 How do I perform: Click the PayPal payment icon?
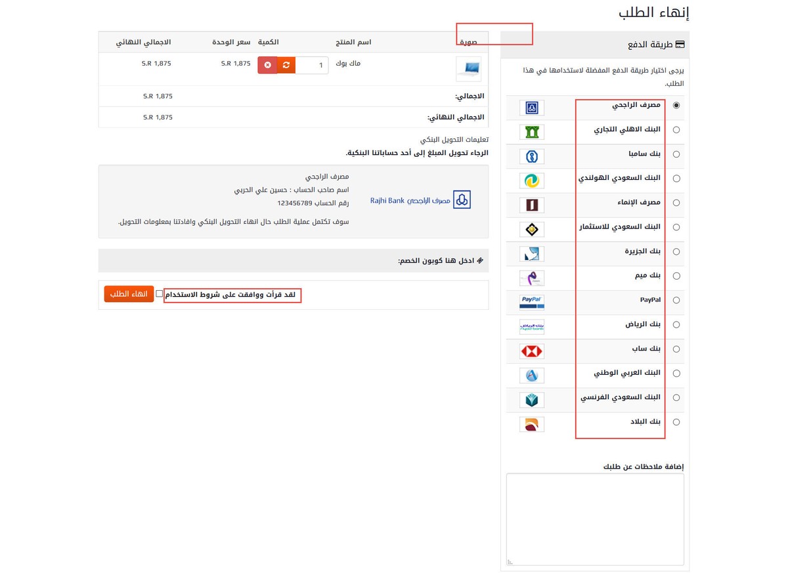531,302
